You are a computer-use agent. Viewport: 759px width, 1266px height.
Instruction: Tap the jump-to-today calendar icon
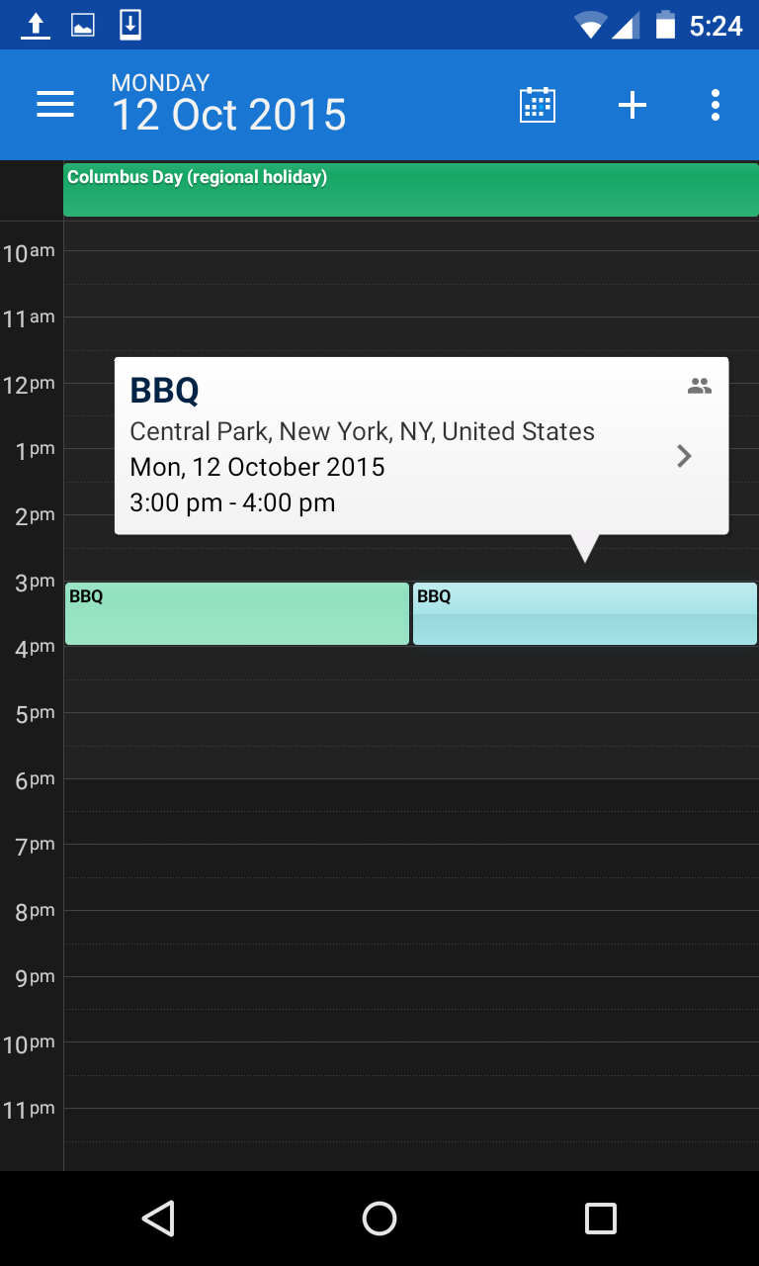coord(538,105)
